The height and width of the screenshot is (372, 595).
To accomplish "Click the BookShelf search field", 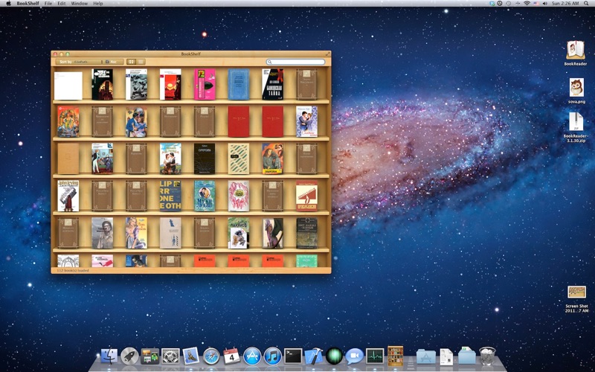I will point(295,62).
